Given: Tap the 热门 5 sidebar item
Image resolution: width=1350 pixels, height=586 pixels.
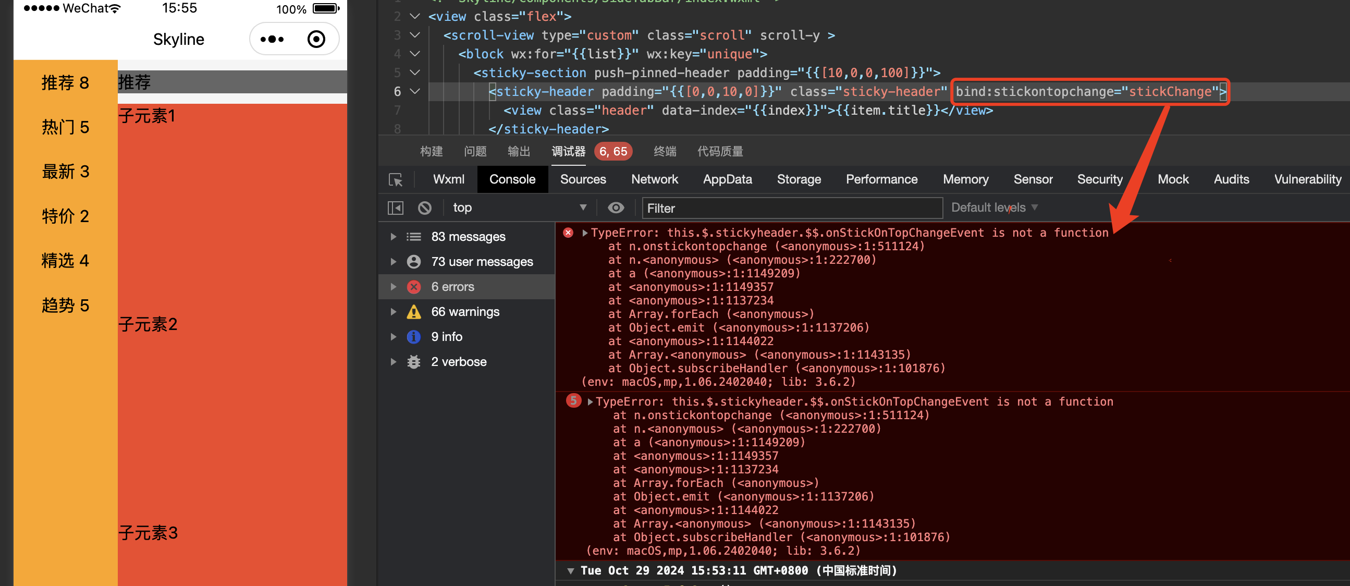Looking at the screenshot, I should 66,127.
